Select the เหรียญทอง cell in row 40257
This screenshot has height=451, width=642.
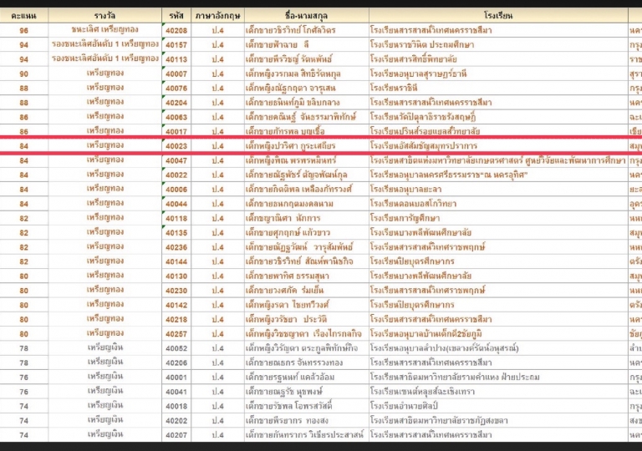coord(104,334)
